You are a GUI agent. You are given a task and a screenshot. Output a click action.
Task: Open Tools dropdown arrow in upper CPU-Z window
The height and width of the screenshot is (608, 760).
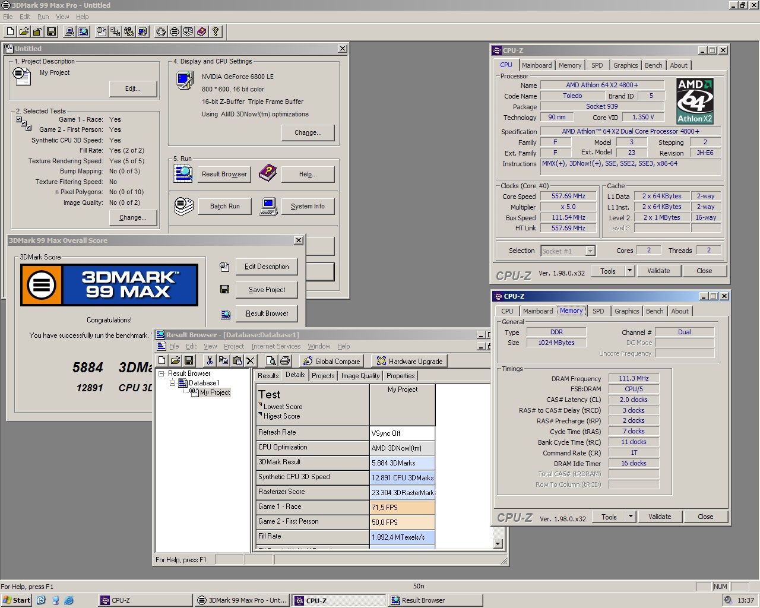pos(629,271)
